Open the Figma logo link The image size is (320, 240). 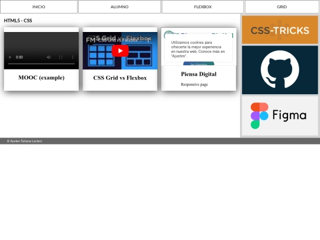(280, 116)
